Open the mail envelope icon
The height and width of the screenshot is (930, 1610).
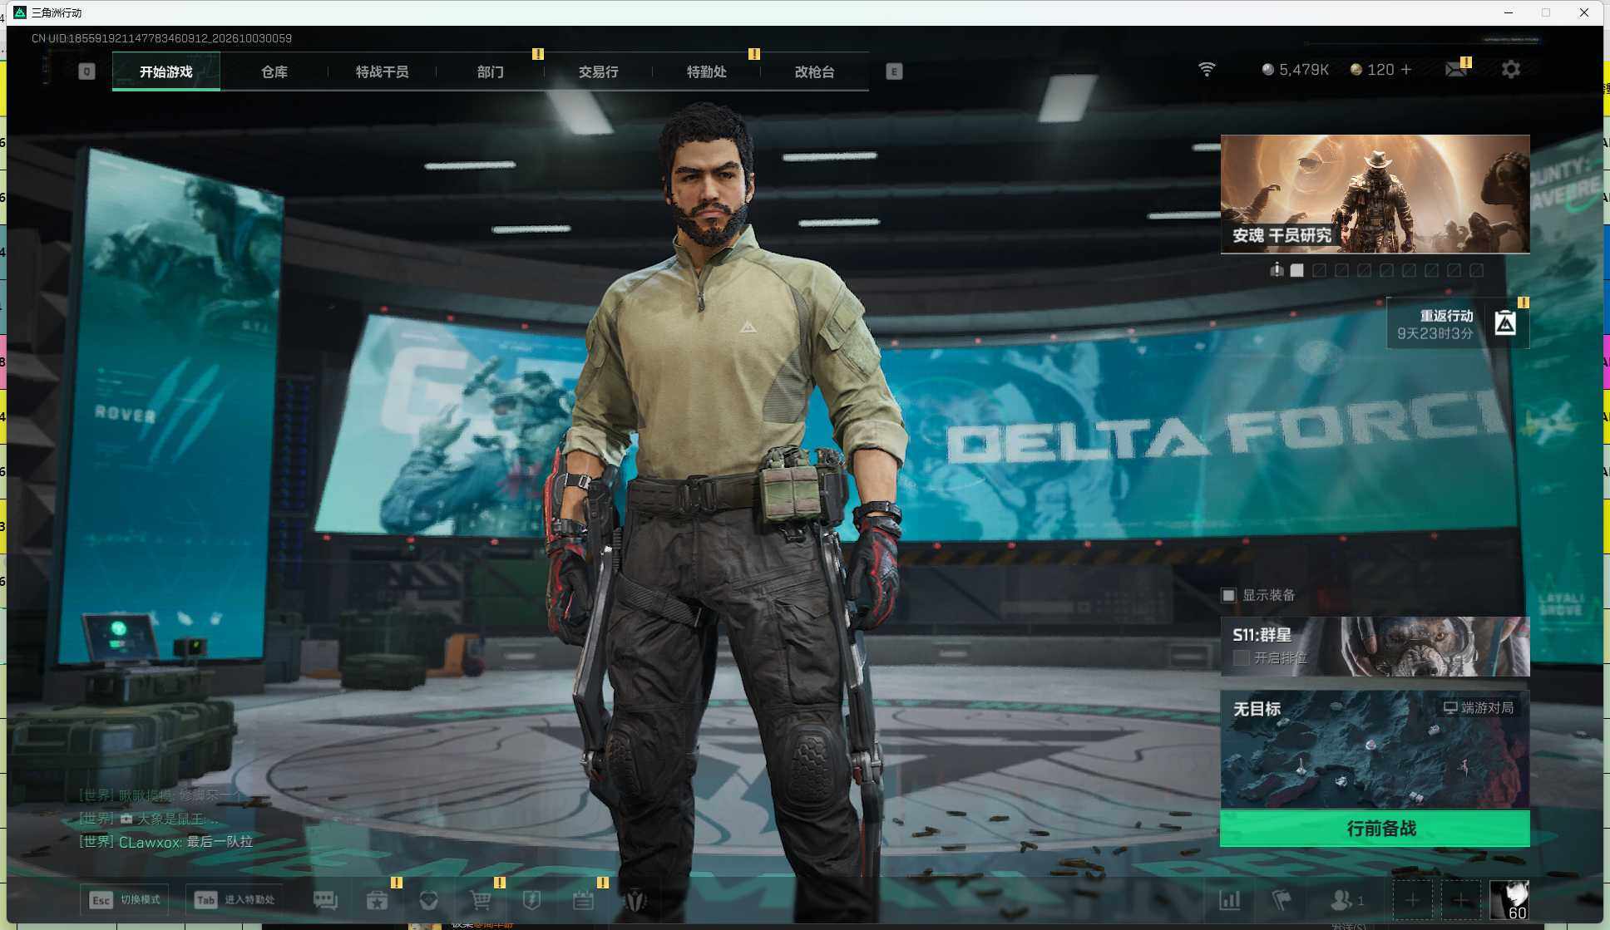click(x=1456, y=70)
